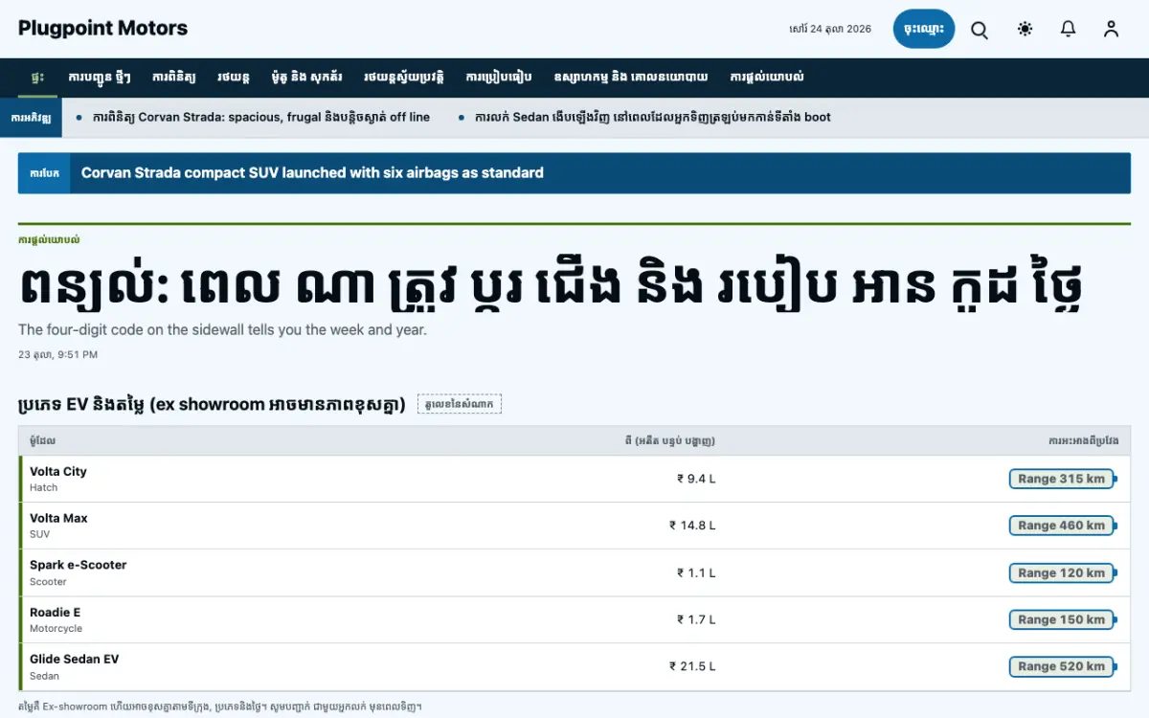1149x718 pixels.
Task: Click the ការបែក label in the breaking bar
Action: point(44,173)
